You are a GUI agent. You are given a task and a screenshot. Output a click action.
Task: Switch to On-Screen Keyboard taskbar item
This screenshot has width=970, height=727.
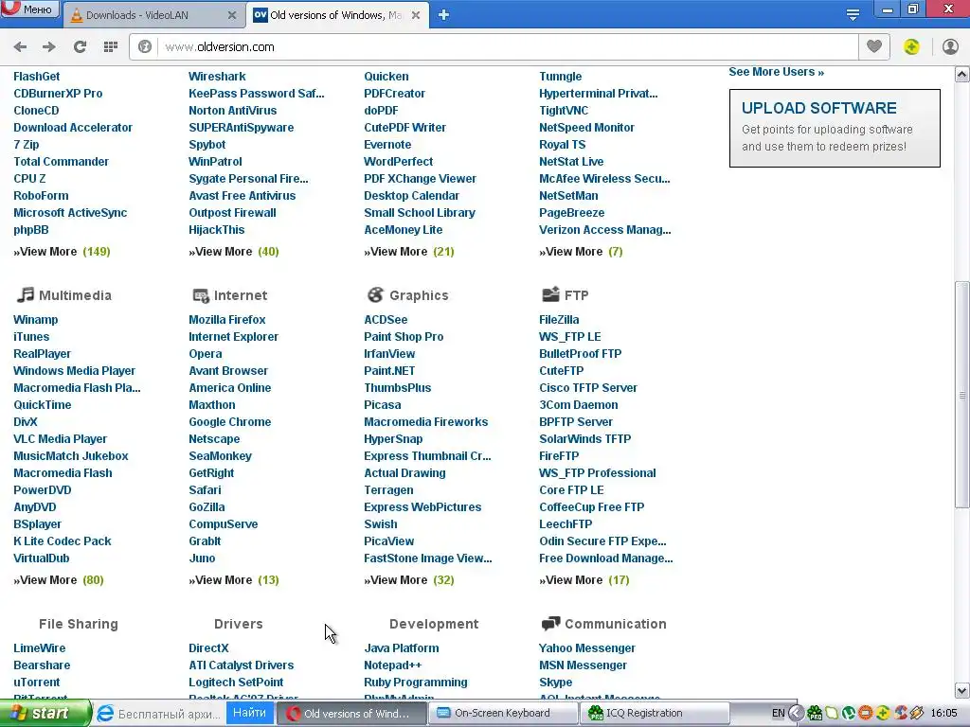pyautogui.click(x=502, y=714)
